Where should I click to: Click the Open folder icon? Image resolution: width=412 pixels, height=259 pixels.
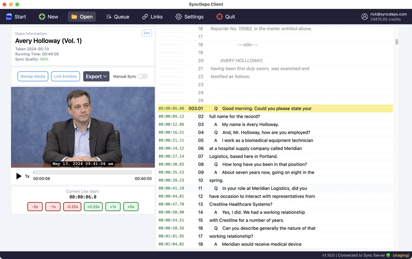coord(74,17)
